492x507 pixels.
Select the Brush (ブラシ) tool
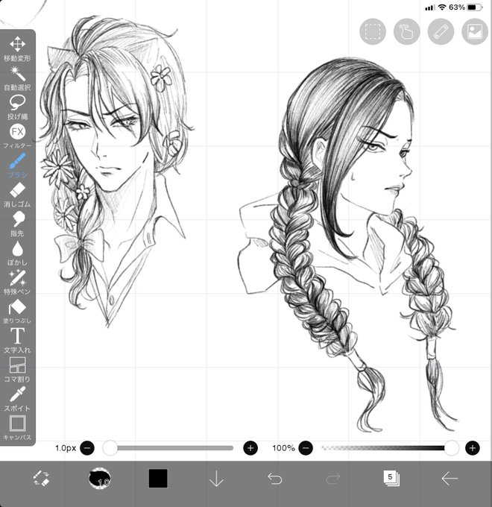(17, 166)
